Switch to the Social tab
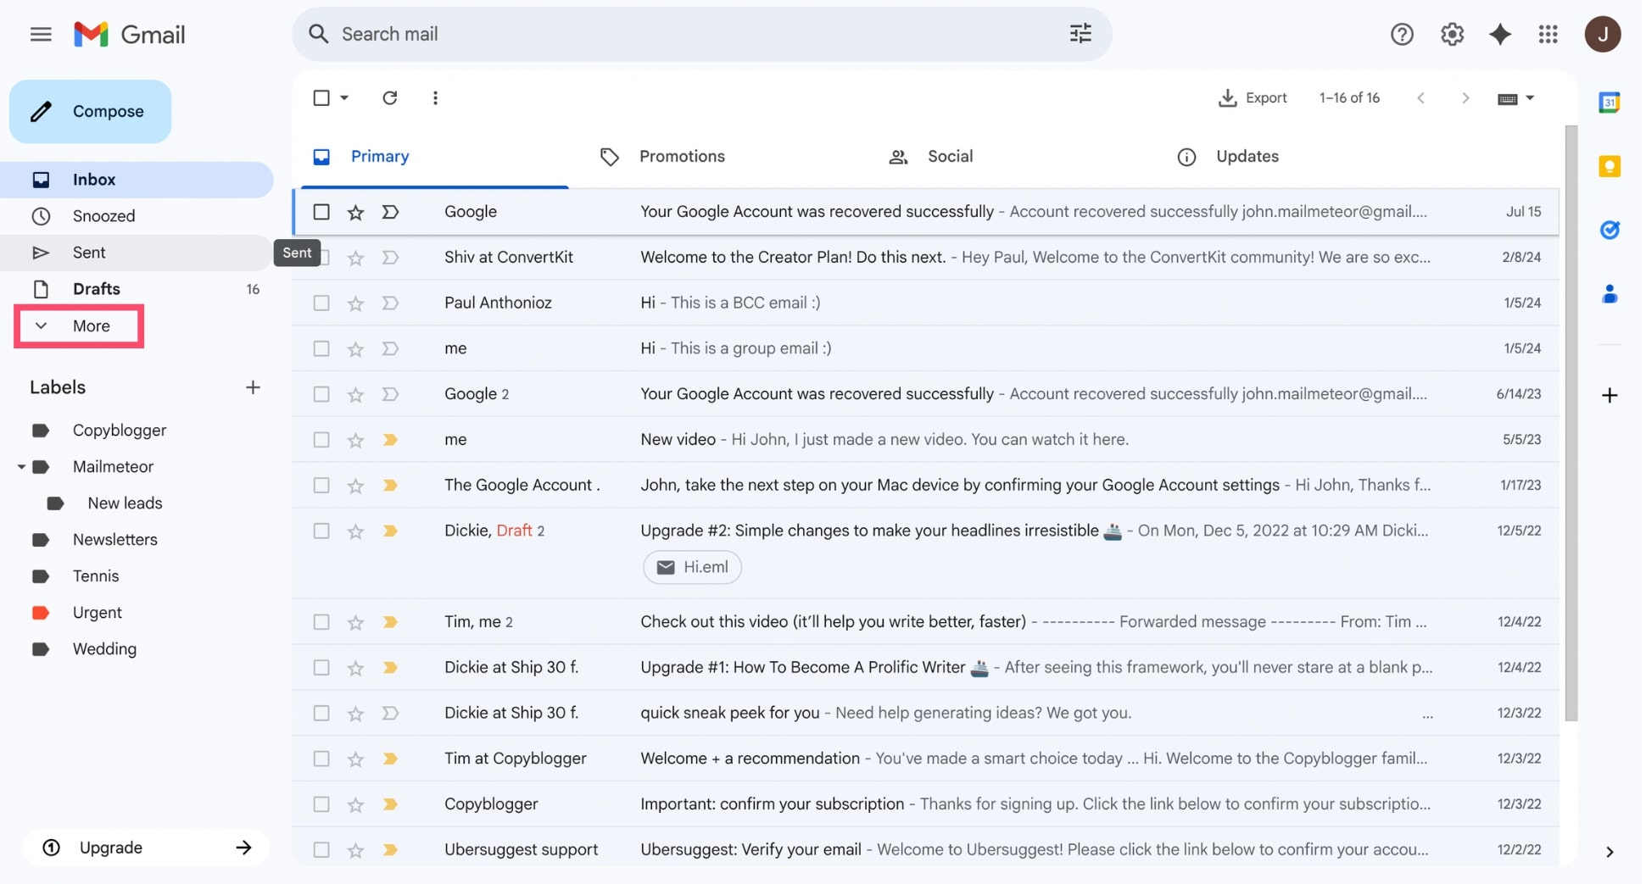 coord(949,157)
